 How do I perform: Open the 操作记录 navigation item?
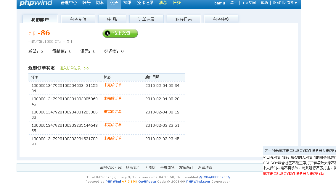[x=145, y=3]
